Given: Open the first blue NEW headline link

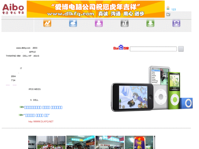Looking at the screenshot, I should pyautogui.click(x=43, y=107).
